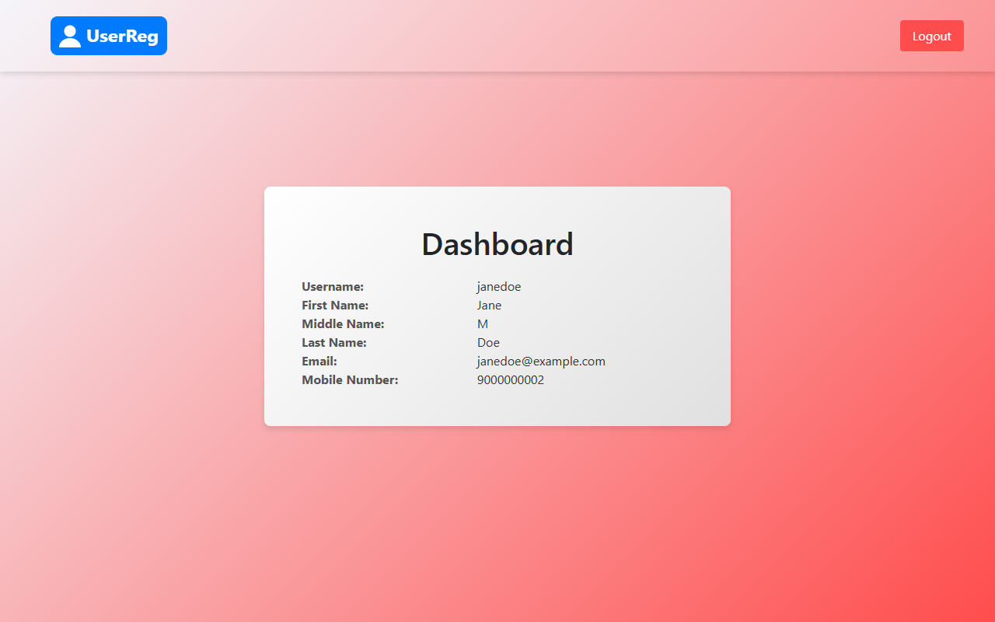This screenshot has width=995, height=622.
Task: Select the last name value 'Doe'
Action: [x=488, y=343]
